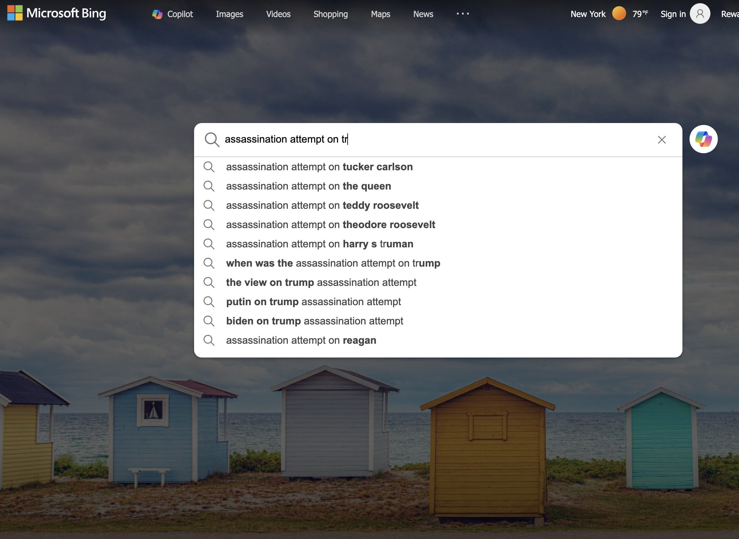Click the Sign in link
Image resolution: width=739 pixels, height=539 pixels.
673,14
